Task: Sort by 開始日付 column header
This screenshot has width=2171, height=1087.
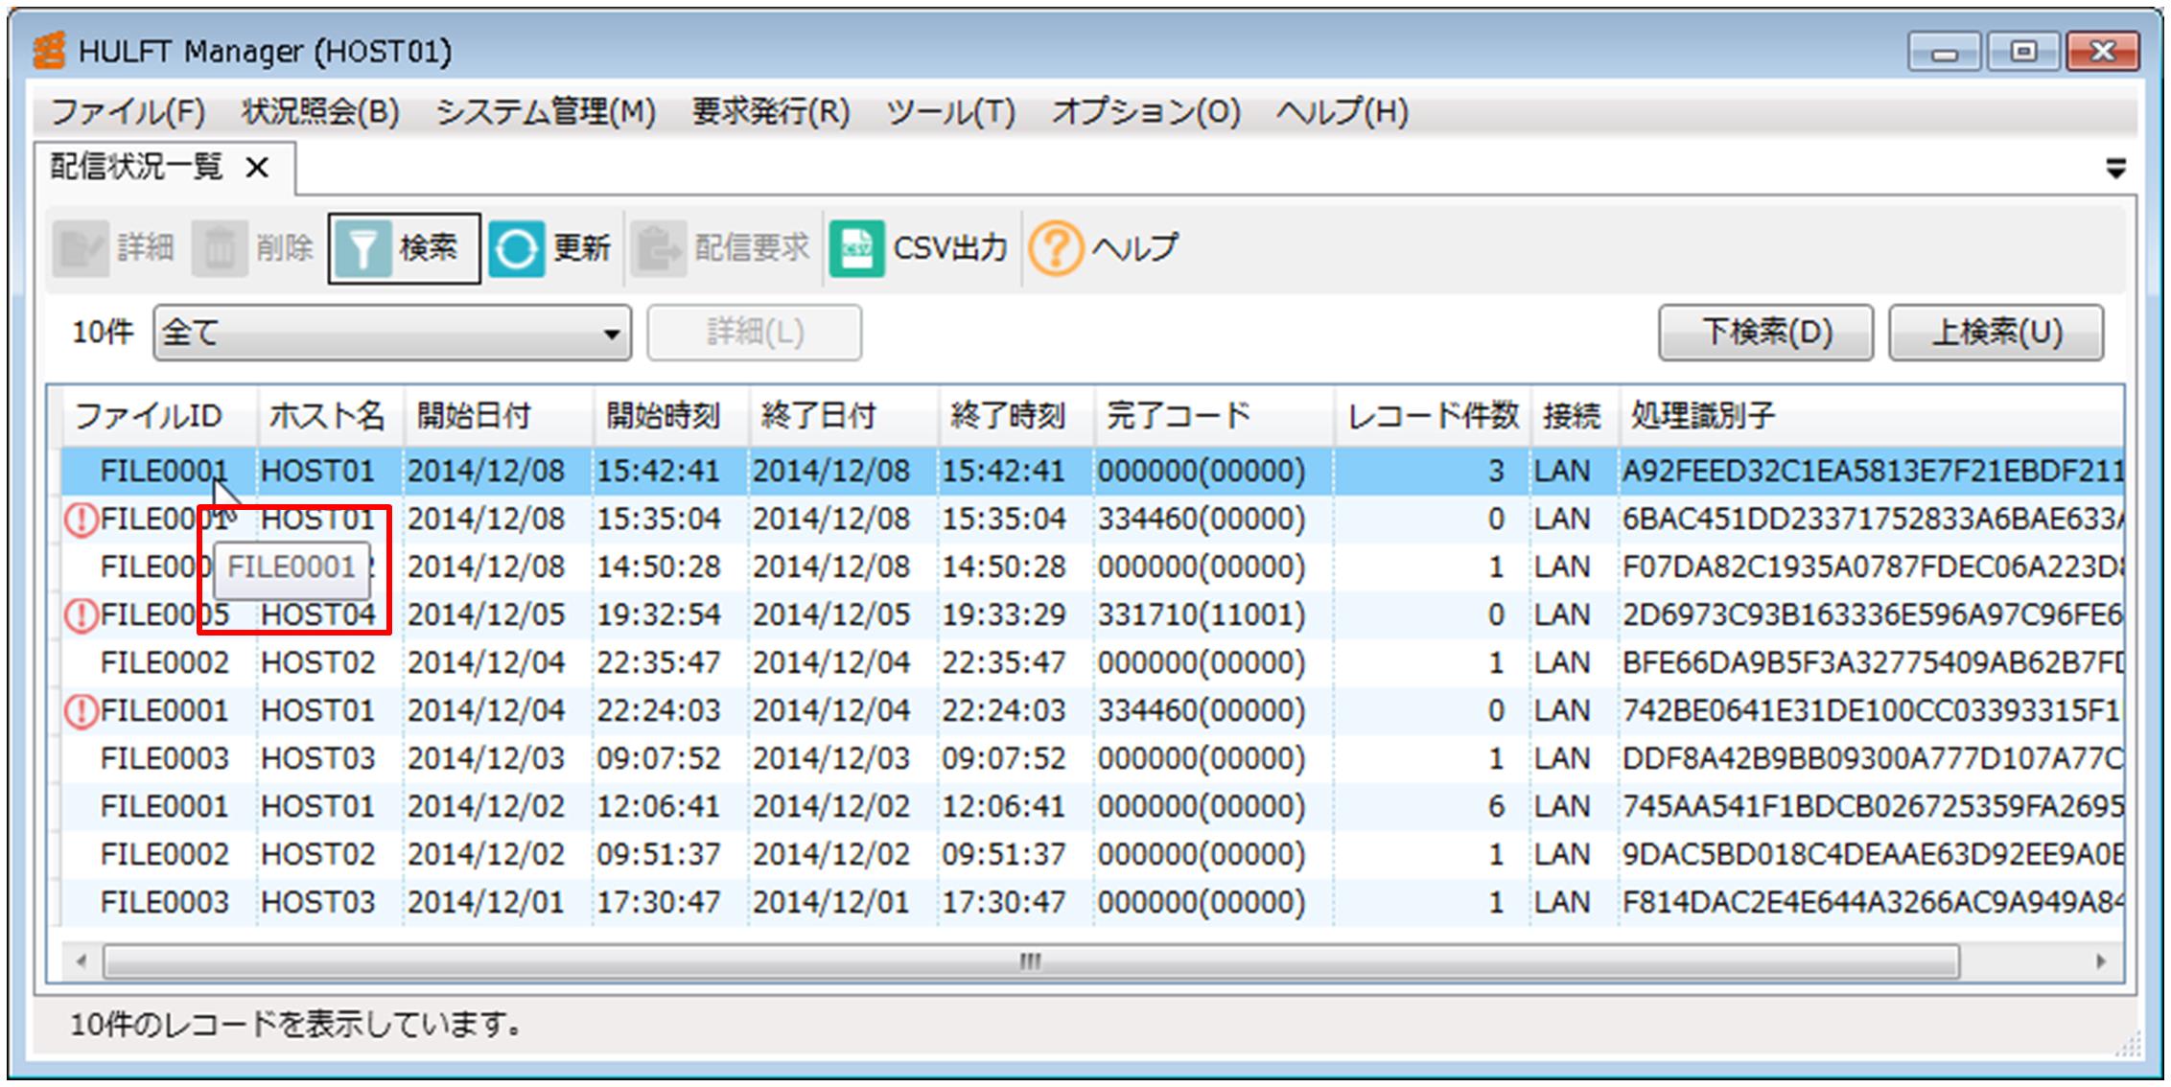Action: pos(498,416)
